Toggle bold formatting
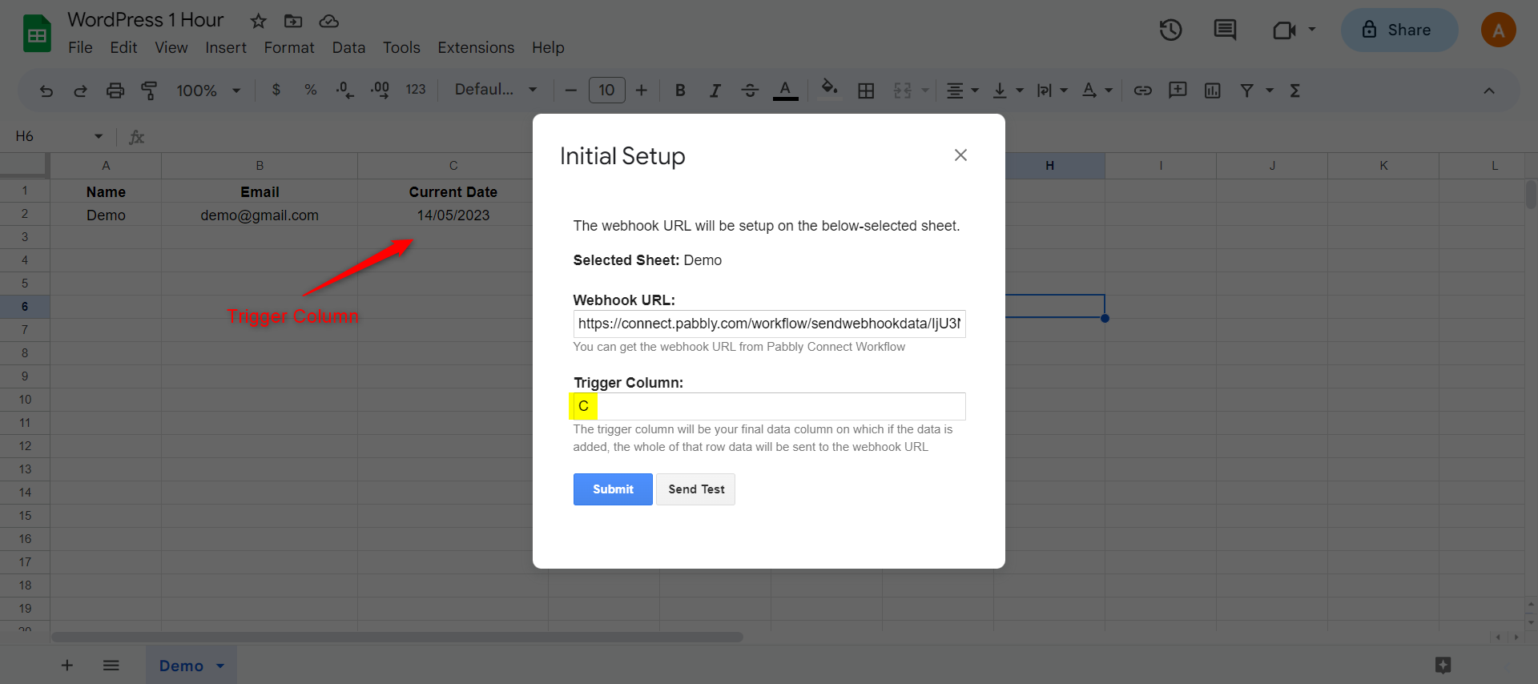 tap(680, 91)
